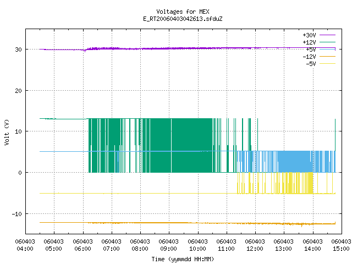Click the dense yellow -5V block before 14:00
Viewport: 352px width, 264px height.
(x=310, y=183)
